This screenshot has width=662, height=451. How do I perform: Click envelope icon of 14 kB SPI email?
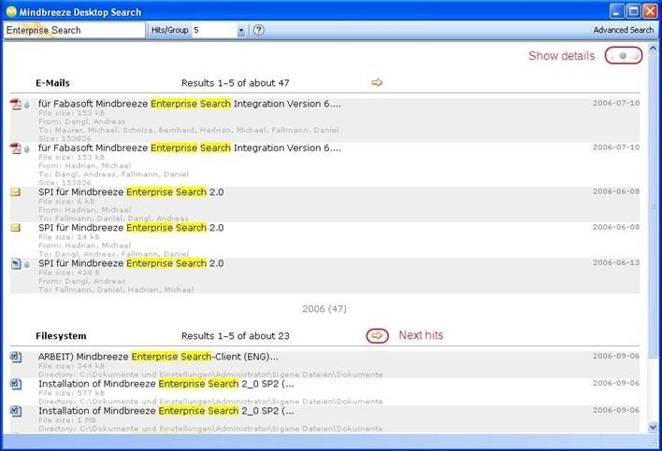point(16,228)
